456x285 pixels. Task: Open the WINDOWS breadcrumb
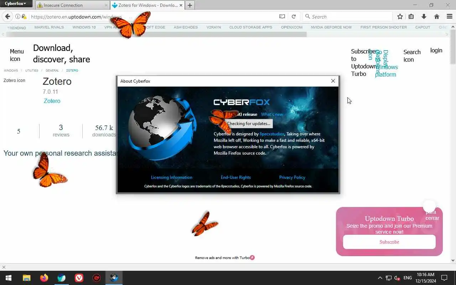tap(11, 71)
